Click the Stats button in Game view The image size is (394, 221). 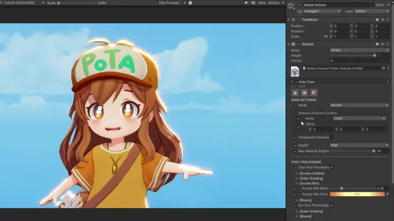click(262, 3)
